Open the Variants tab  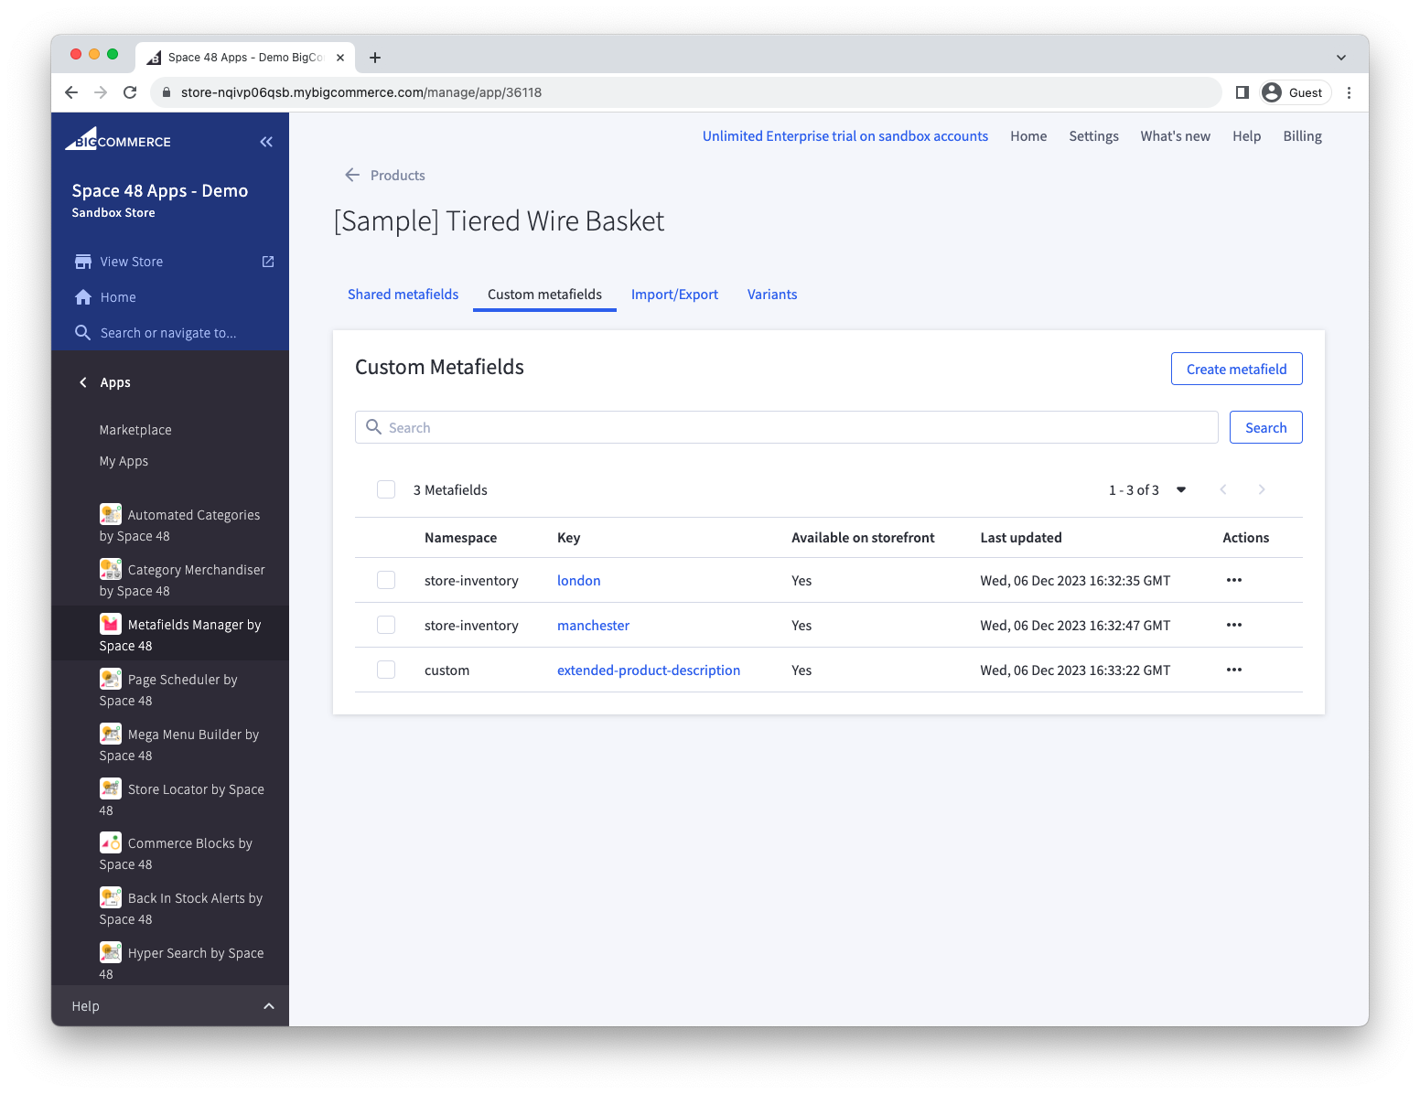[x=772, y=294]
